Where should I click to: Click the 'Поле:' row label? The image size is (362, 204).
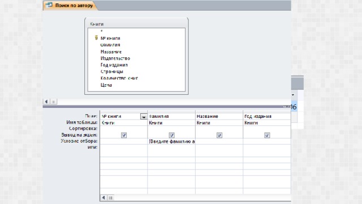click(x=91, y=116)
